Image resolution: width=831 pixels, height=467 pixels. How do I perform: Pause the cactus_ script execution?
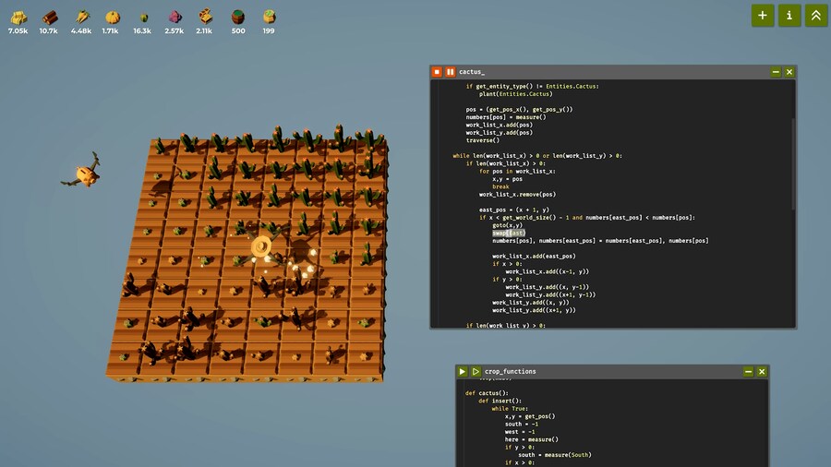pos(450,72)
